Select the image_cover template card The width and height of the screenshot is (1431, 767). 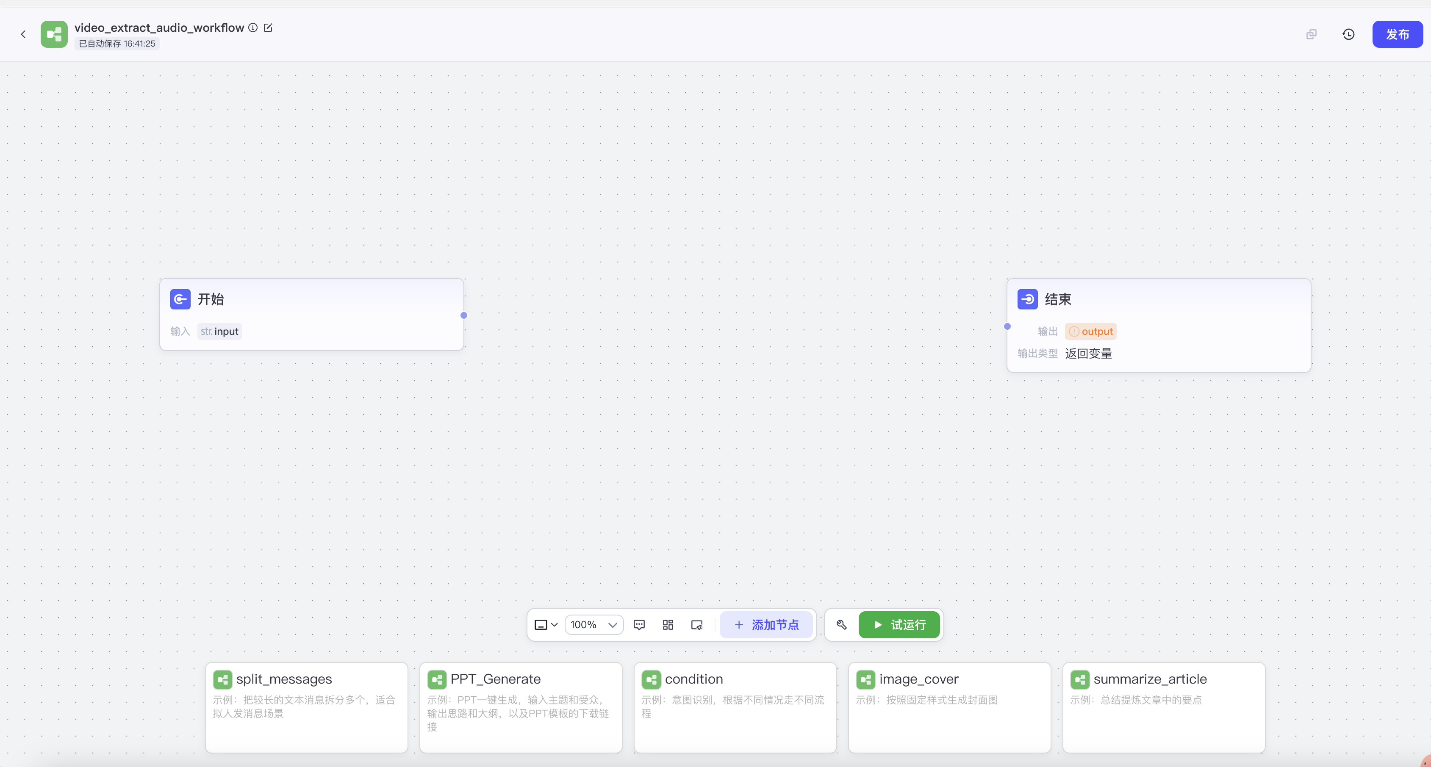click(x=949, y=707)
